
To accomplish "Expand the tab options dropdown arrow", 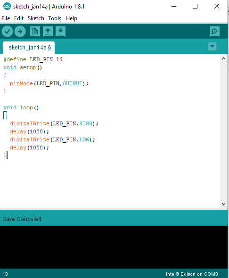I will [212, 47].
